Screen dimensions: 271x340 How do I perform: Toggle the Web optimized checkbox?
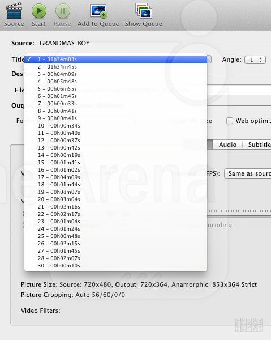(x=230, y=121)
